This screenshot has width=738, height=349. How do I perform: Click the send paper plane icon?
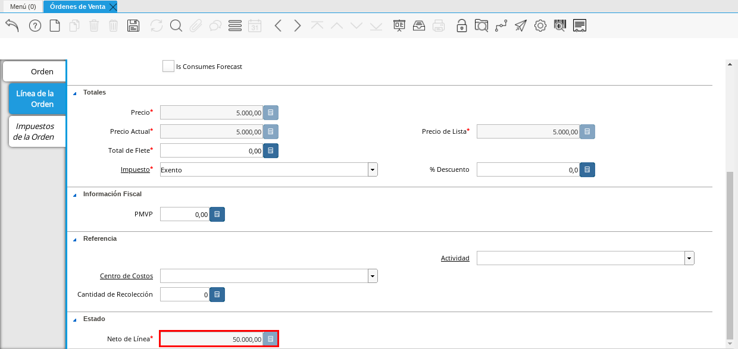click(x=521, y=26)
